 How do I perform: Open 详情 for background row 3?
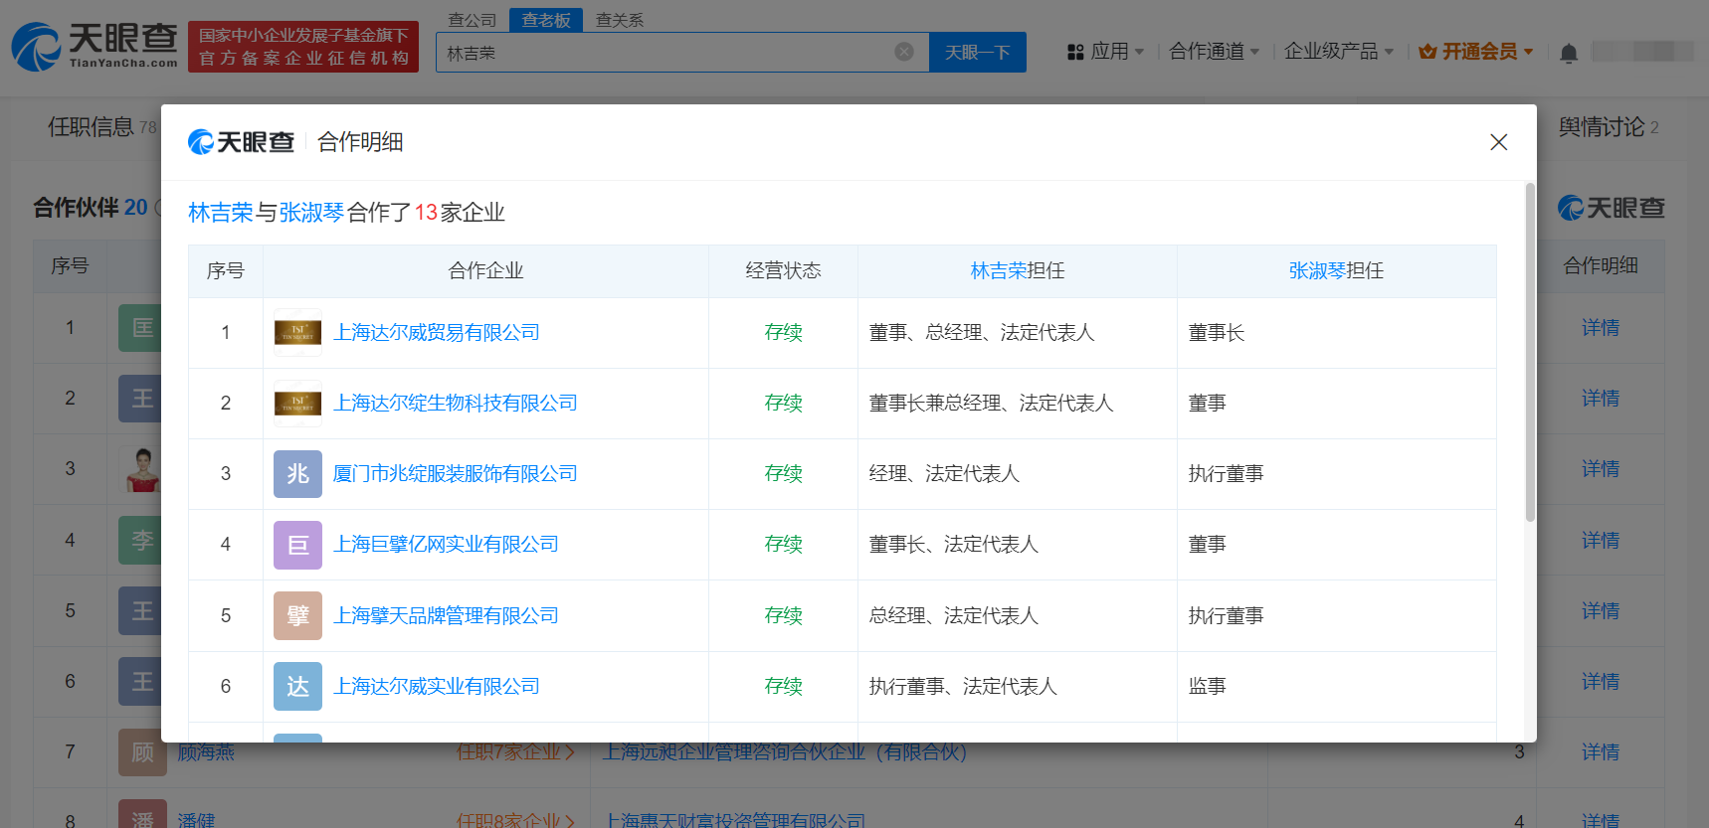point(1601,469)
